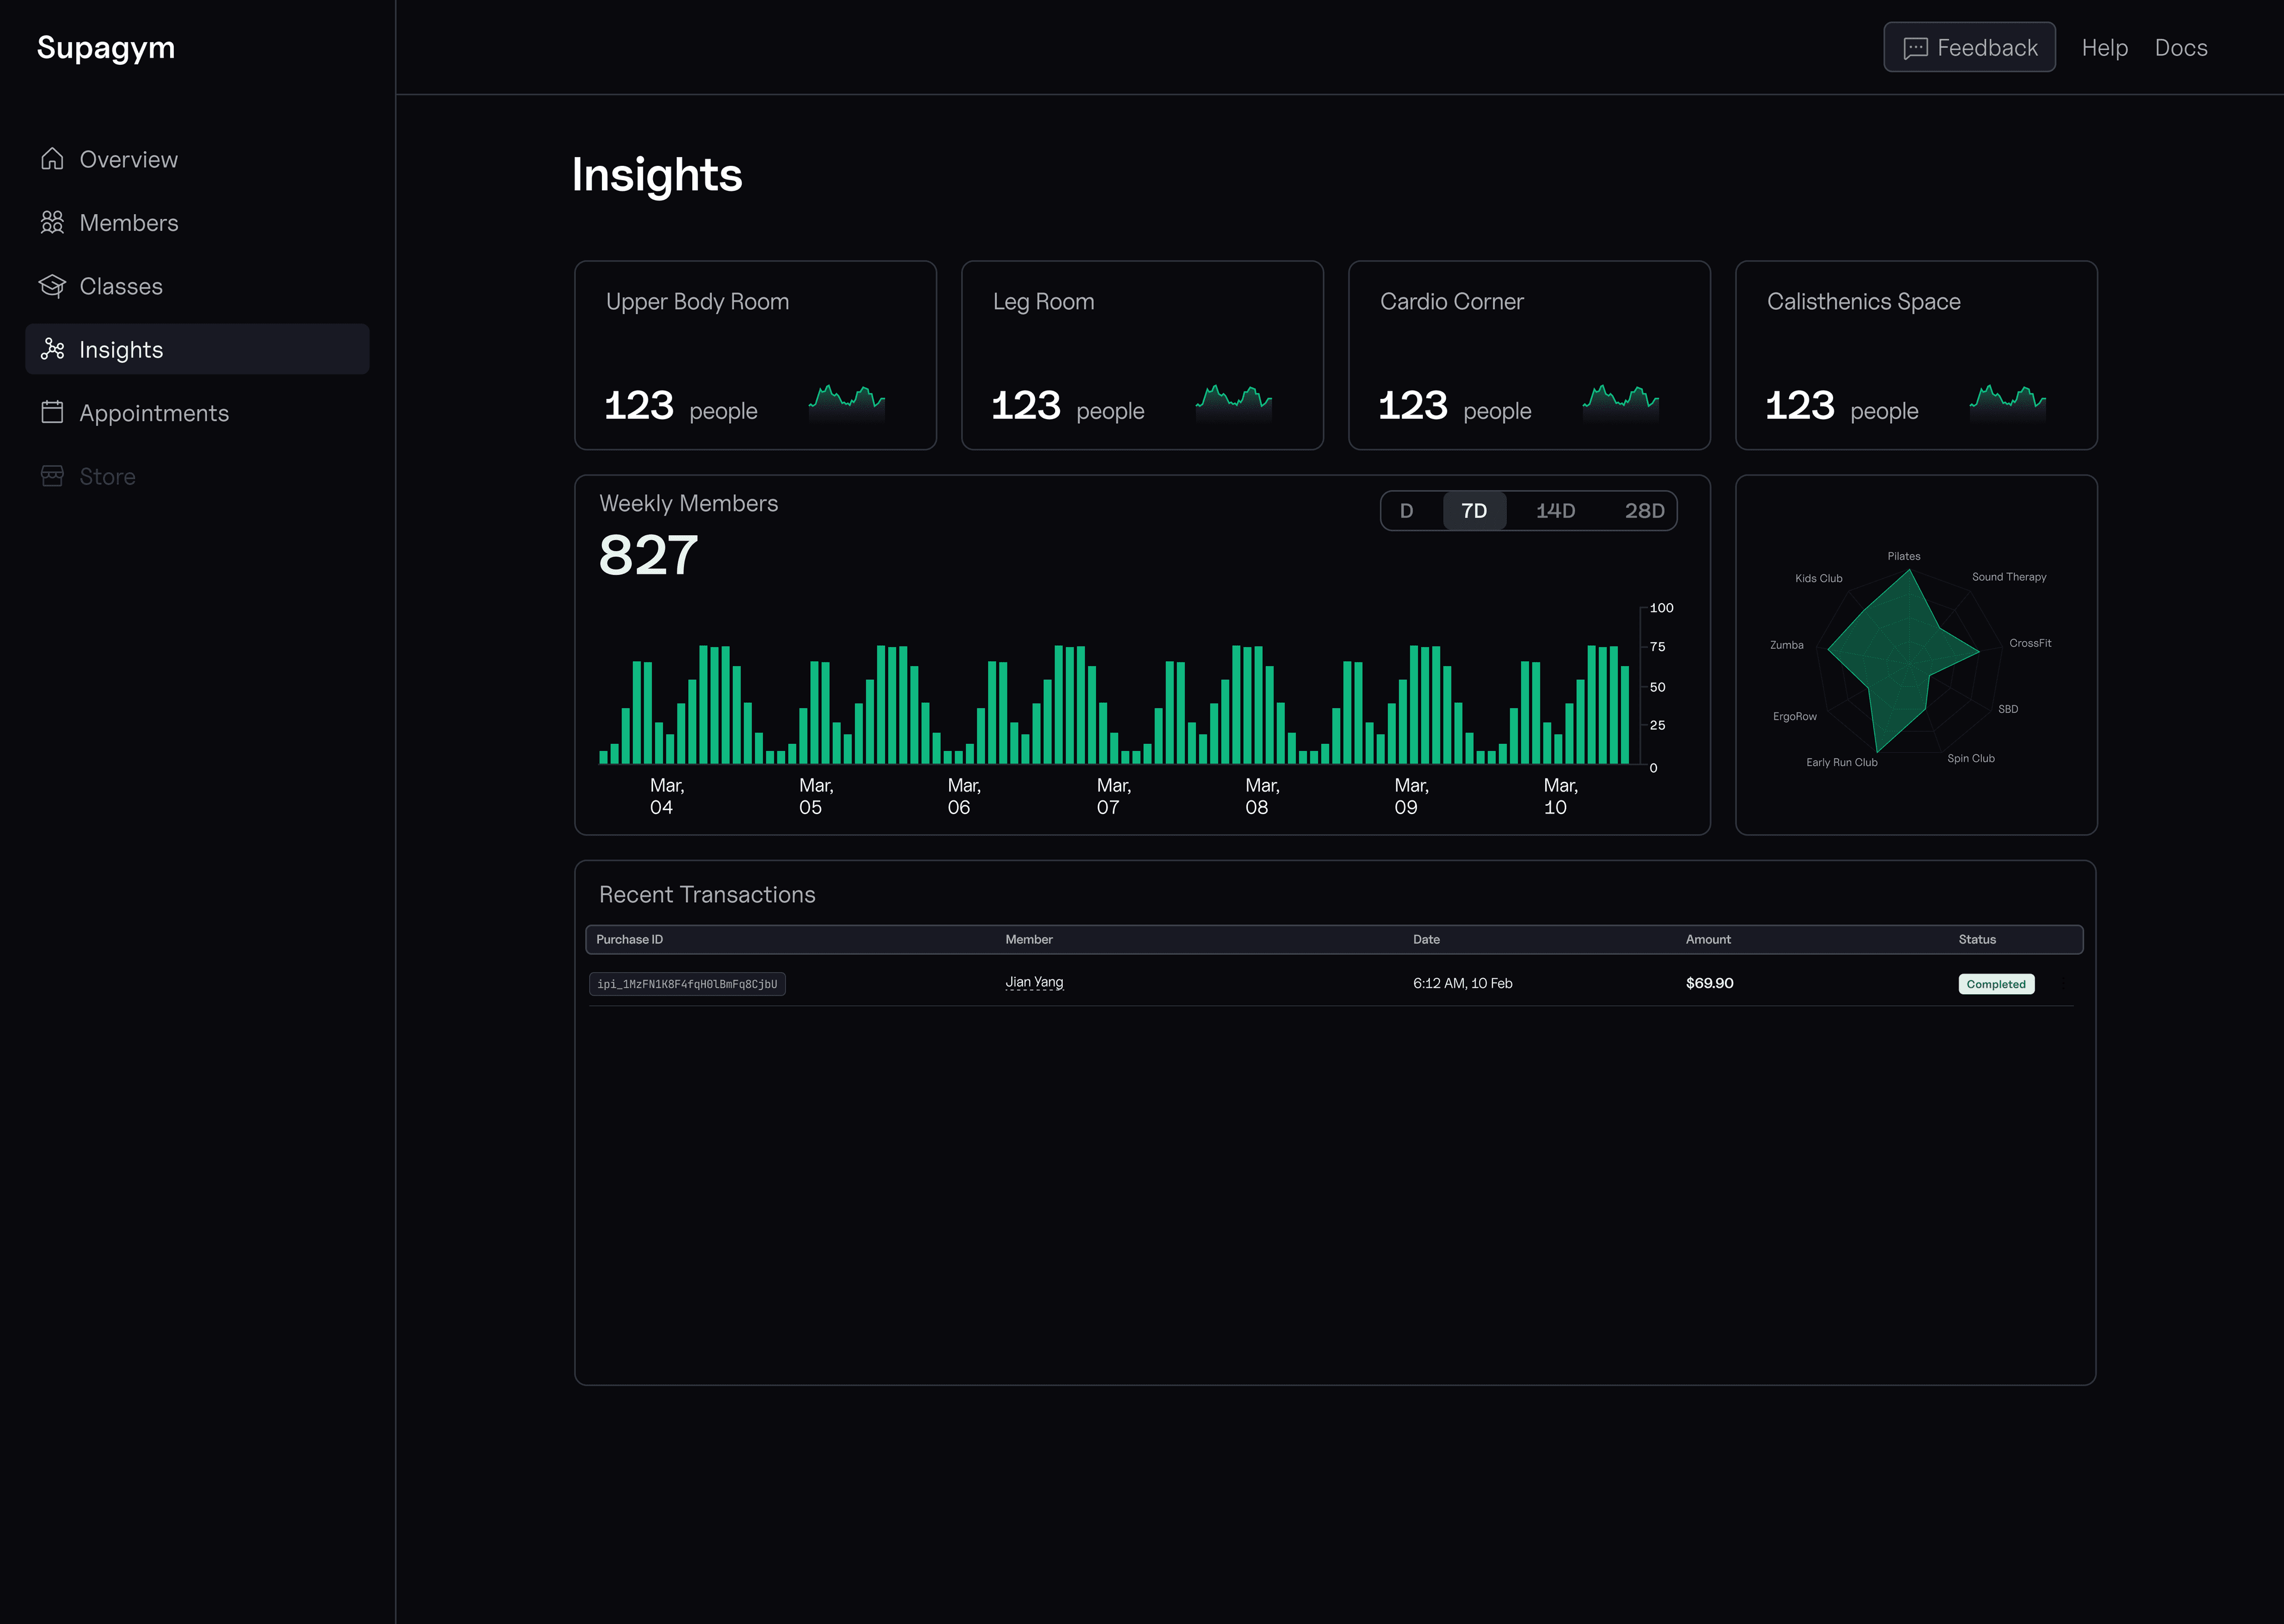
Task: Click the Insights nodes icon
Action: [x=52, y=349]
